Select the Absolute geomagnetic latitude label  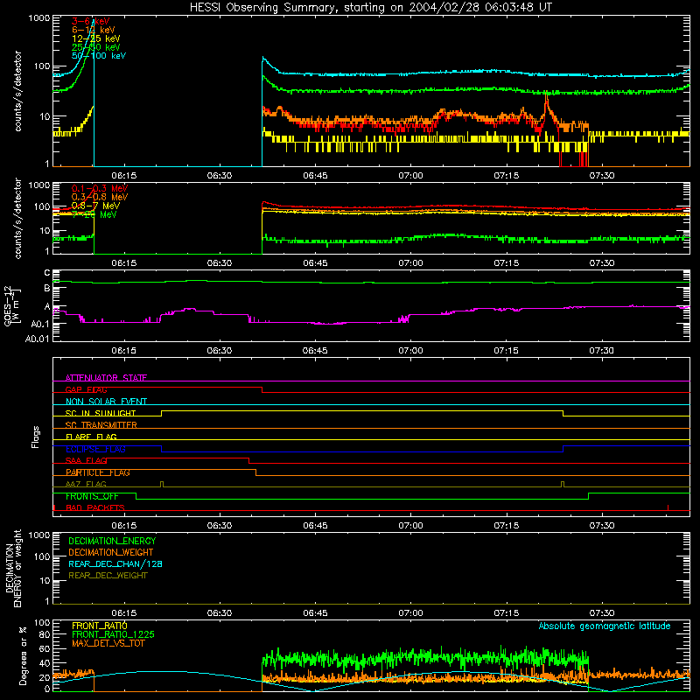click(x=605, y=626)
